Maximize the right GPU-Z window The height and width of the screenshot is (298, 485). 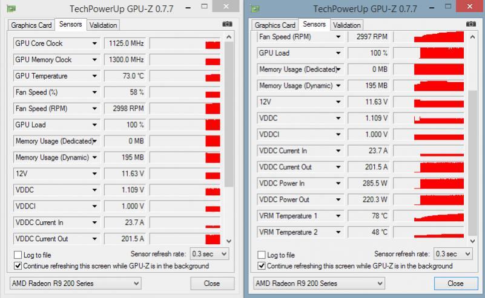(x=447, y=7)
